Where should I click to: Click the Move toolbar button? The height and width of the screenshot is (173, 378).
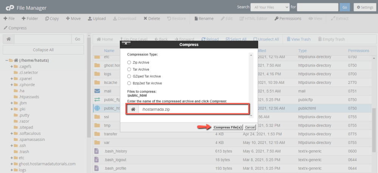tap(73, 19)
